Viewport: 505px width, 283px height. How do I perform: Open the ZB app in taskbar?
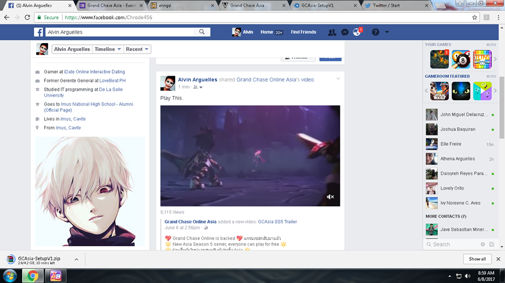click(x=56, y=276)
